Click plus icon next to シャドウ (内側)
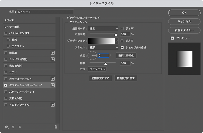 pos(53,59)
